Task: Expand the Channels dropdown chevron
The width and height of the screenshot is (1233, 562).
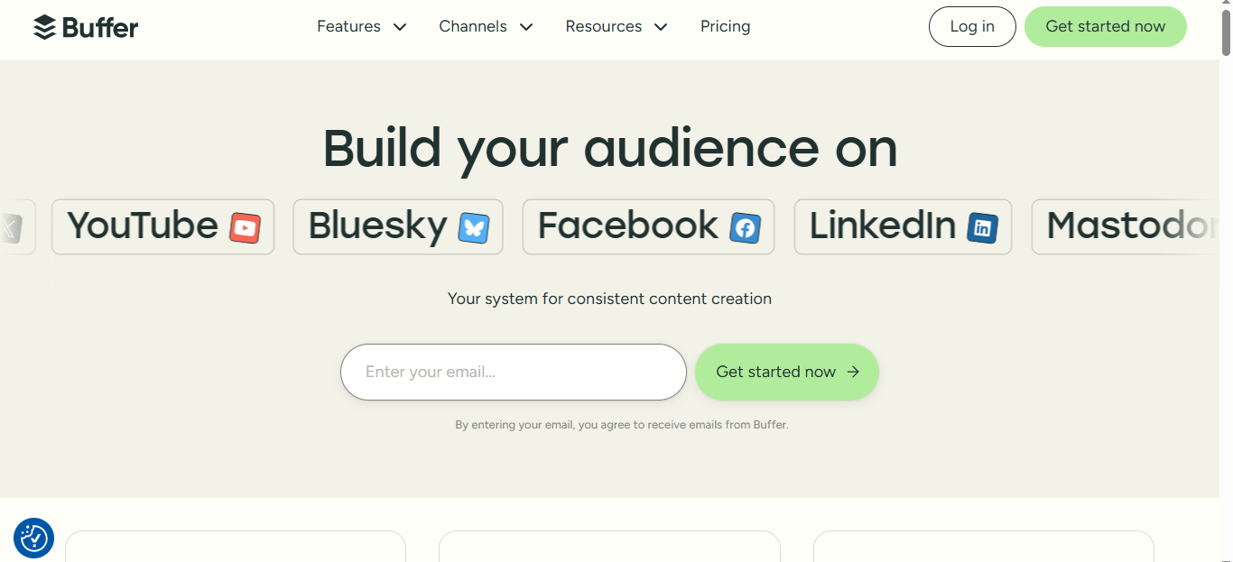Action: pyautogui.click(x=526, y=27)
